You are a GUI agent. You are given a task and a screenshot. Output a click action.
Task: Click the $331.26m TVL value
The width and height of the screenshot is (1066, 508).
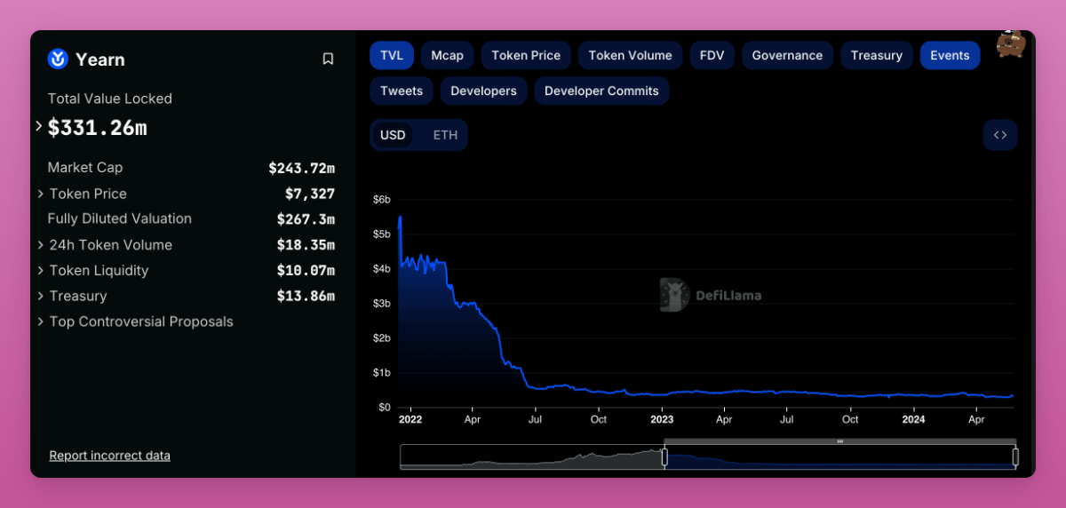[98, 128]
